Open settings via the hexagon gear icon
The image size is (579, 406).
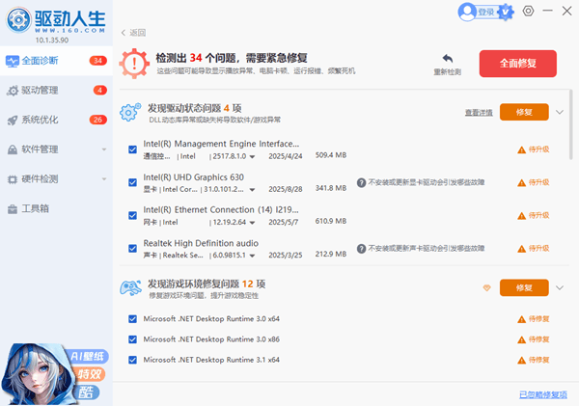point(528,12)
